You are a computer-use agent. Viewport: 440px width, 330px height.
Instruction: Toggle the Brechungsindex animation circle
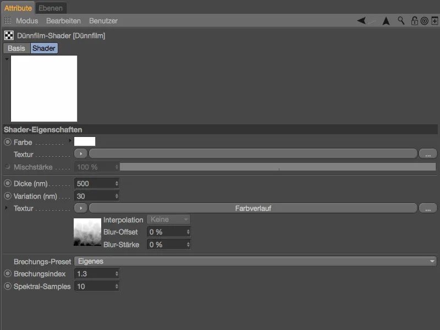(8, 273)
